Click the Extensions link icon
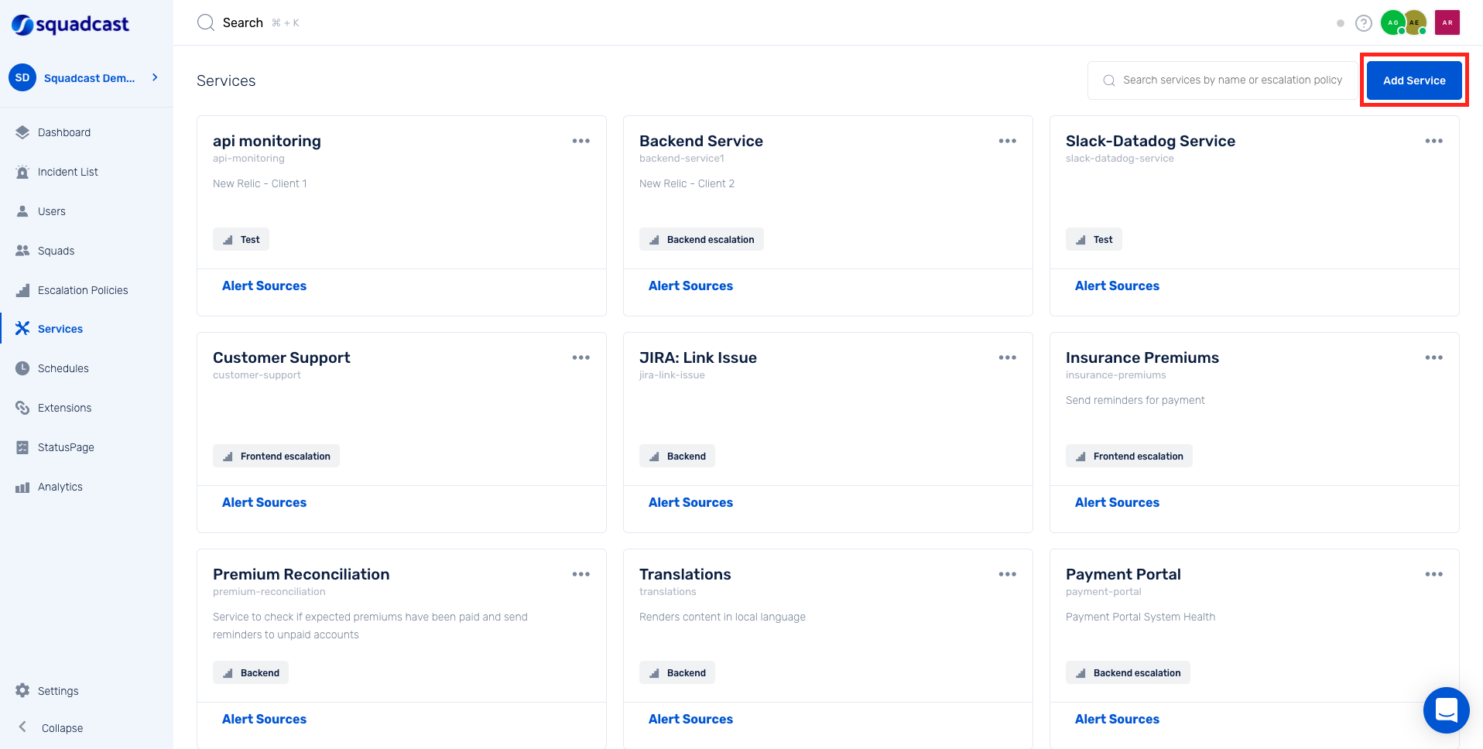 [x=22, y=408]
